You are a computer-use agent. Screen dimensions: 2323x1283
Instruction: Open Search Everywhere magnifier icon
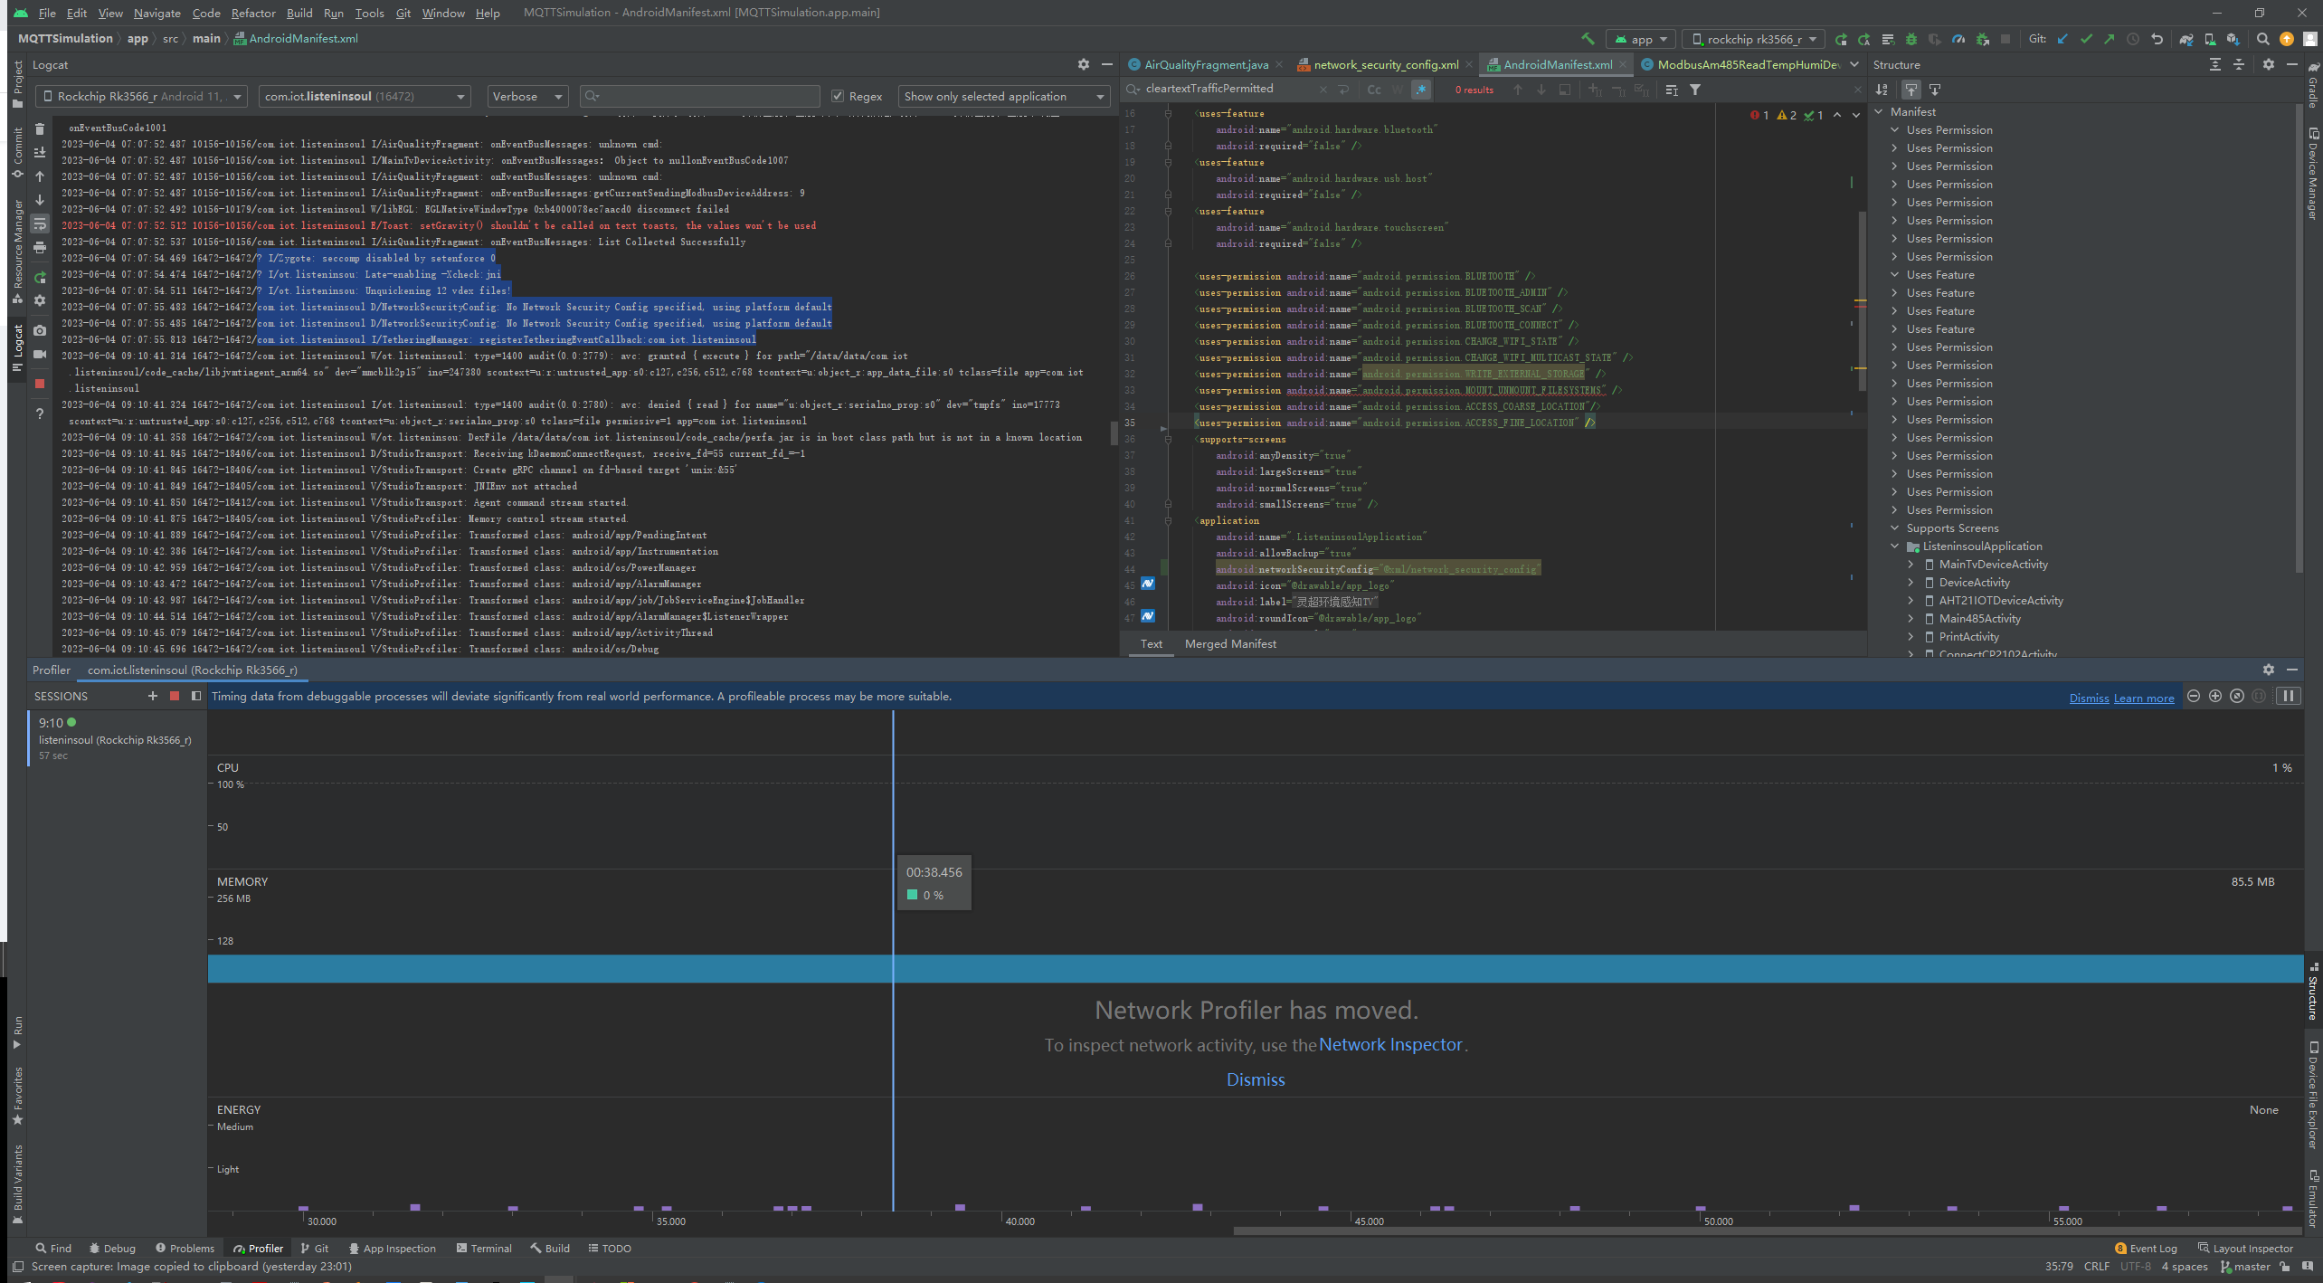pyautogui.click(x=2262, y=39)
